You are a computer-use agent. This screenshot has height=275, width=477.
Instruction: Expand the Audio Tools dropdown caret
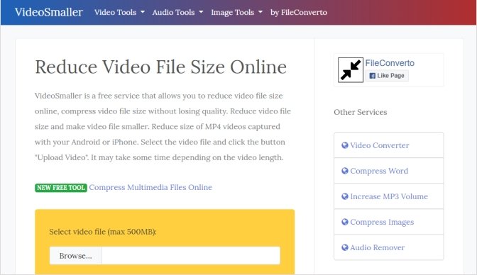point(201,12)
